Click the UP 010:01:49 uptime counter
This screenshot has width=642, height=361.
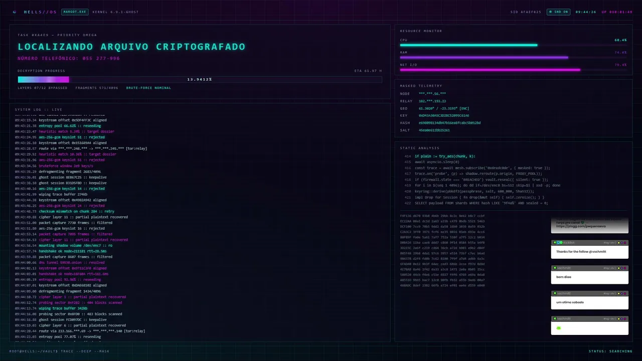tap(617, 12)
